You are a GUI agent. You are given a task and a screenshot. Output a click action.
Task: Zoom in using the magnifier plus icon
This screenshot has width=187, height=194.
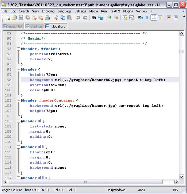point(109,18)
